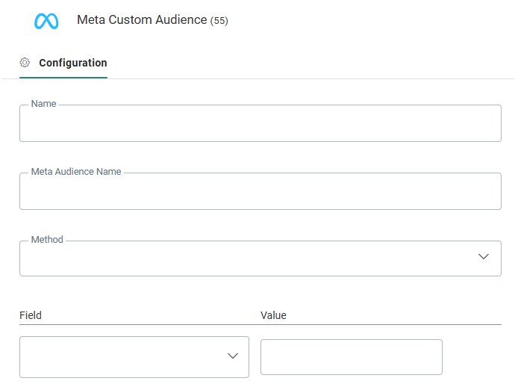
Task: Click the Meta Custom Audience title
Action: pyautogui.click(x=142, y=20)
